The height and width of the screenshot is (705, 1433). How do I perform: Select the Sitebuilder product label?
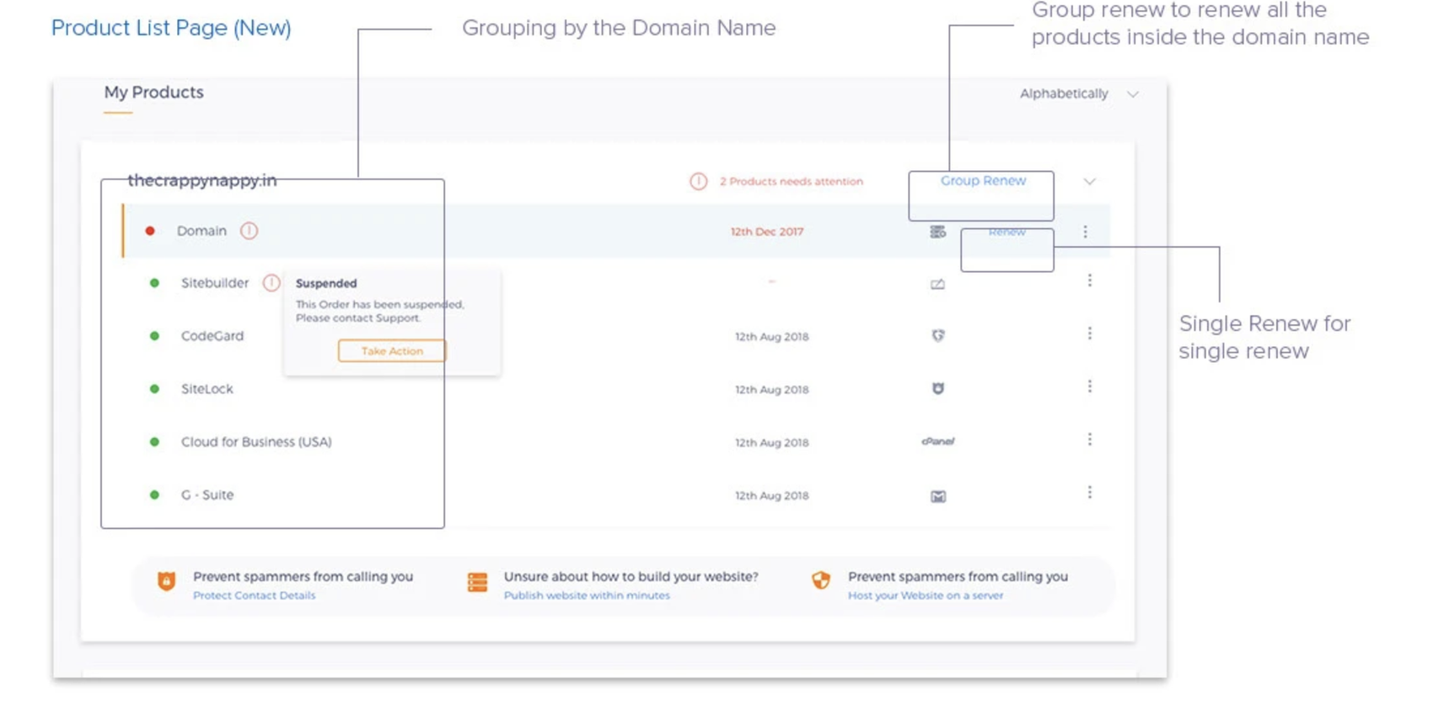215,283
